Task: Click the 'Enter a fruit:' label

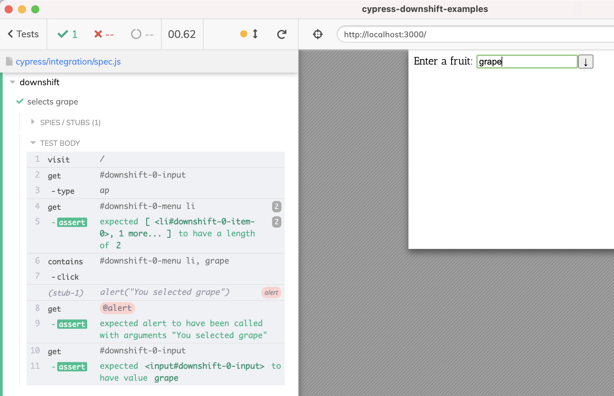Action: [443, 61]
